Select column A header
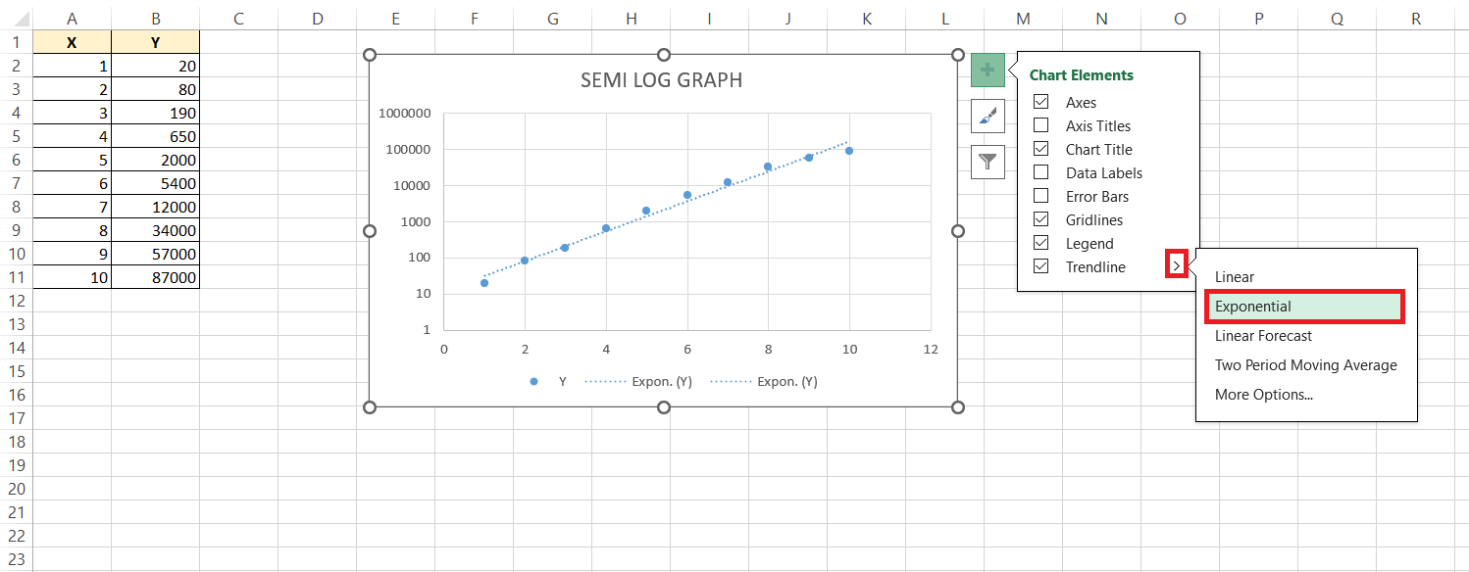The image size is (1469, 572). click(72, 19)
